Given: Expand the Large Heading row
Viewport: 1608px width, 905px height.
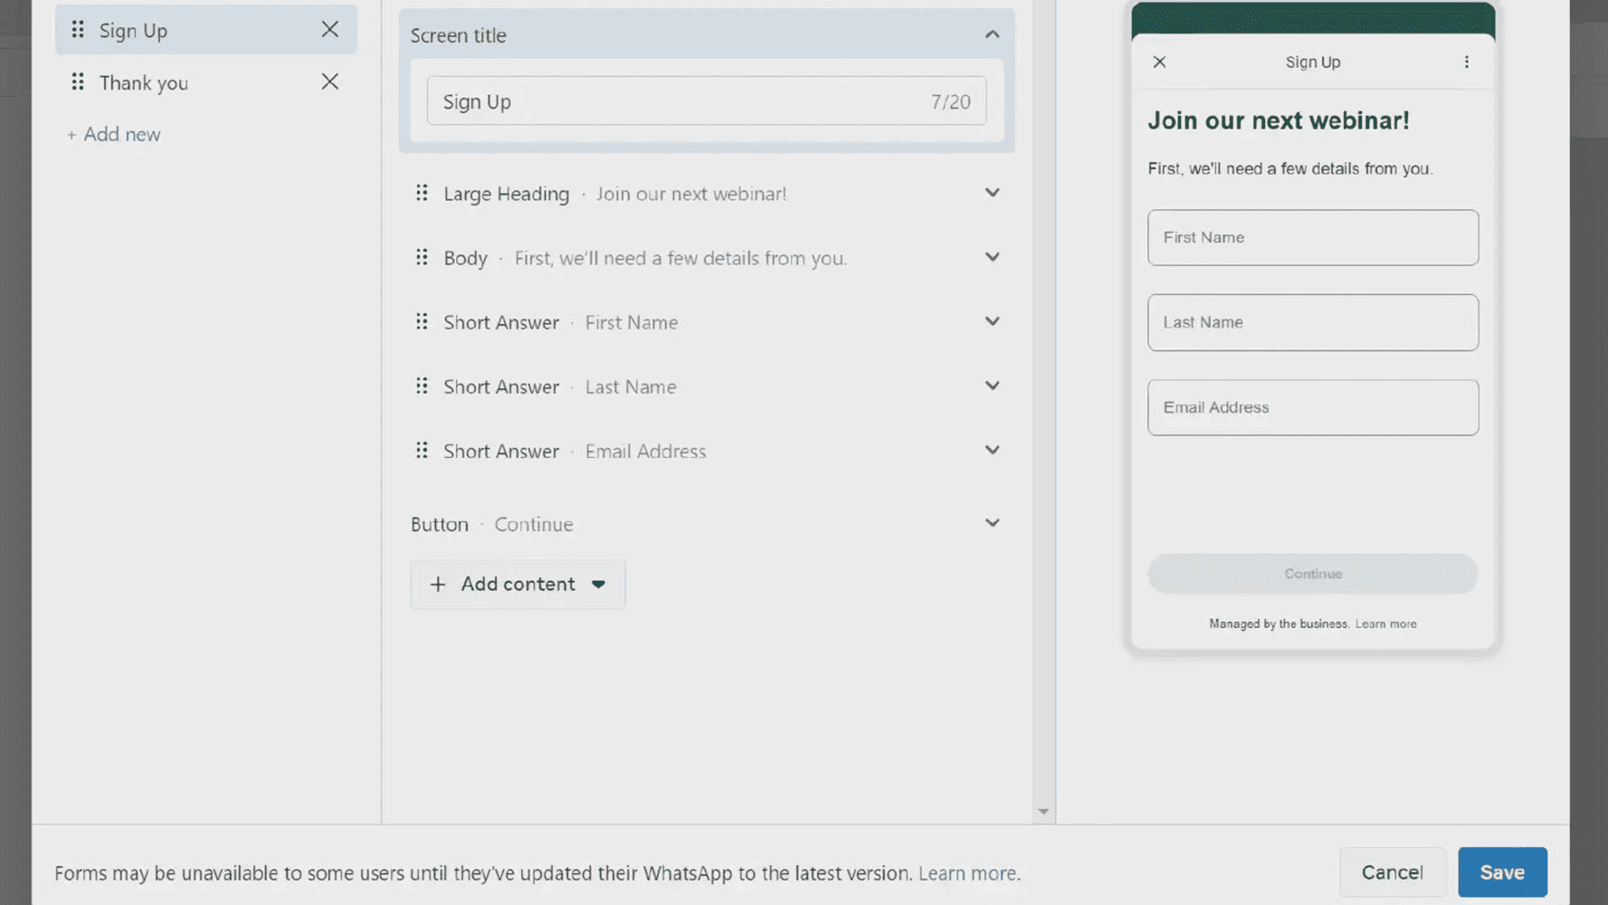Looking at the screenshot, I should (x=992, y=194).
